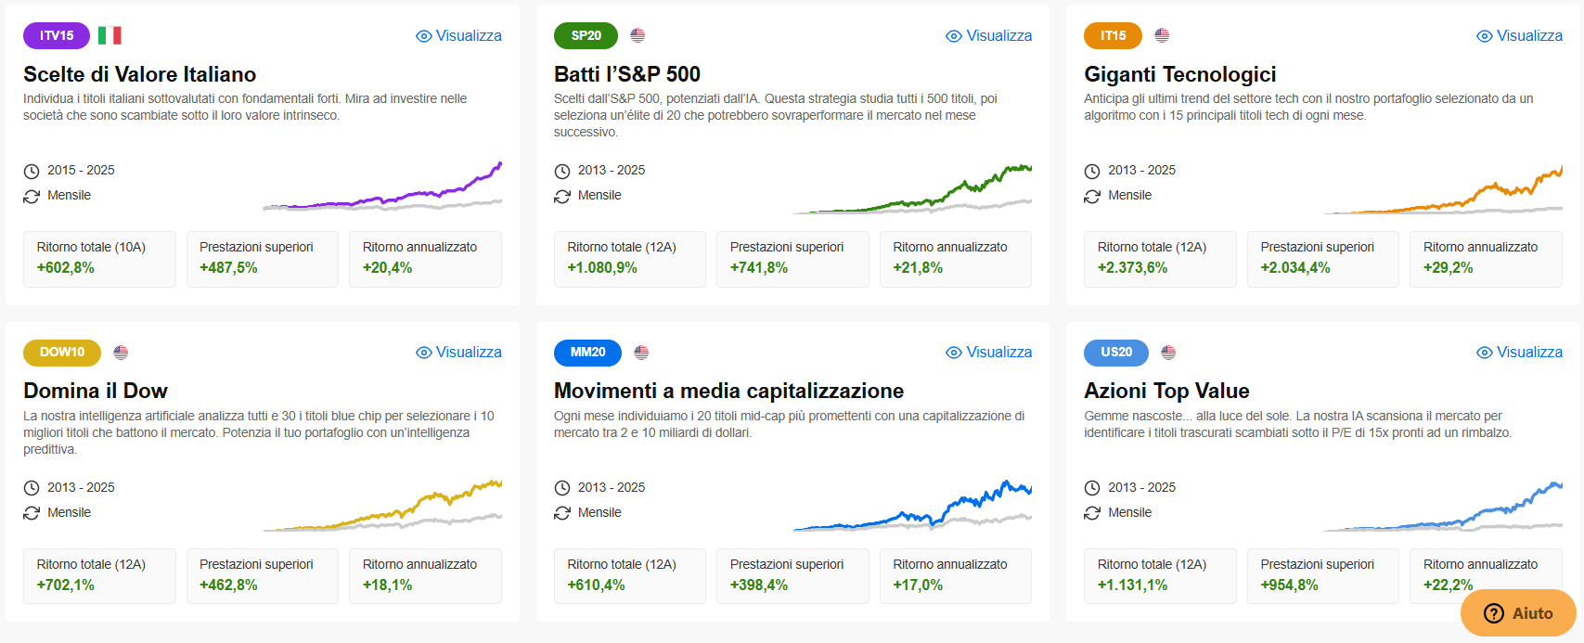This screenshot has width=1584, height=643.
Task: Select the blue US20 strategy badge
Action: click(1116, 353)
